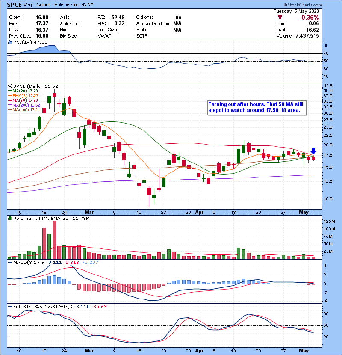Click the date Tuesday 5-May-2020
This screenshot has height=355, width=342.
coord(296,11)
